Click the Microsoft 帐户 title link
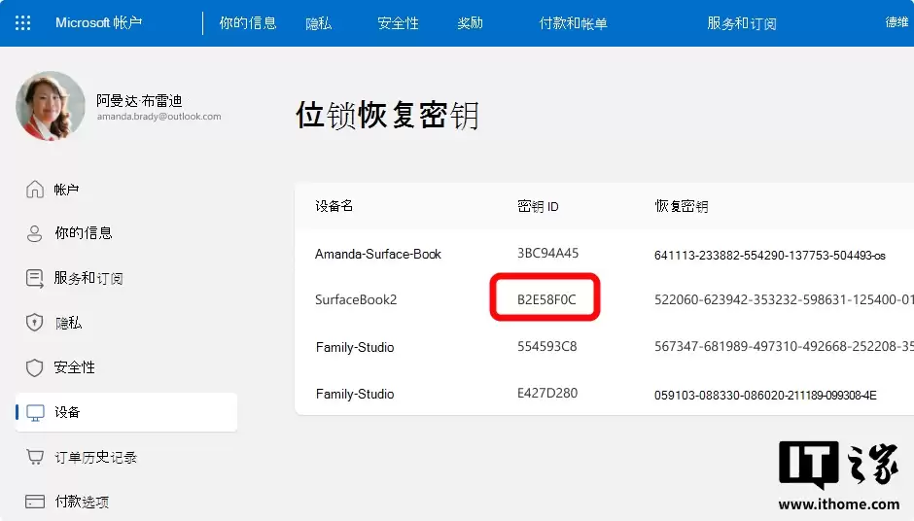914x521 pixels. (98, 22)
